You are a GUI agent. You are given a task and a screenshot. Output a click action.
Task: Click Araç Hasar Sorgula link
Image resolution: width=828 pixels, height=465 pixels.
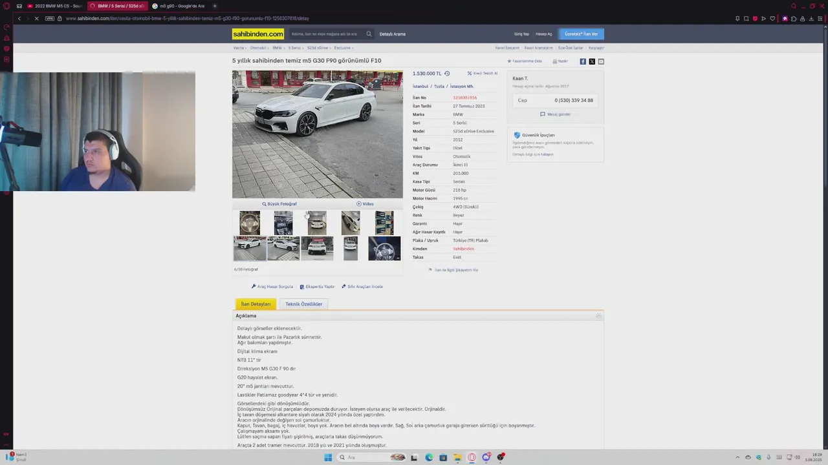click(x=272, y=287)
